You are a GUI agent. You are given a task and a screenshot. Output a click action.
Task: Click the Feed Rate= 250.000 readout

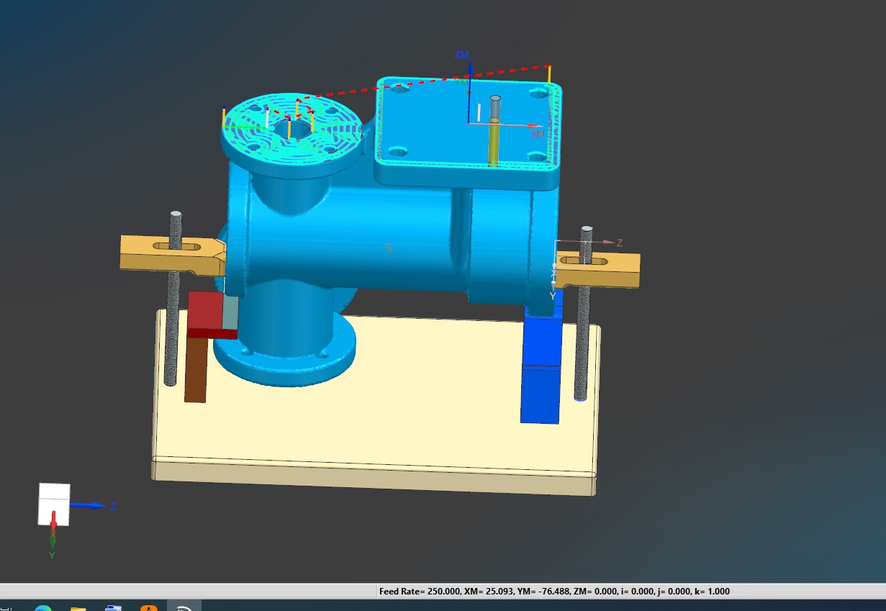[x=420, y=592]
